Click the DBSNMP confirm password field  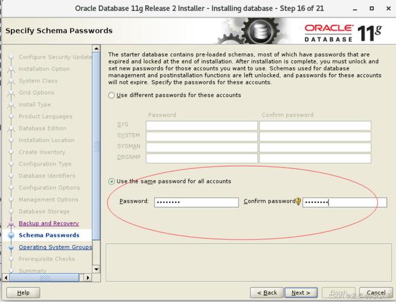pos(315,158)
